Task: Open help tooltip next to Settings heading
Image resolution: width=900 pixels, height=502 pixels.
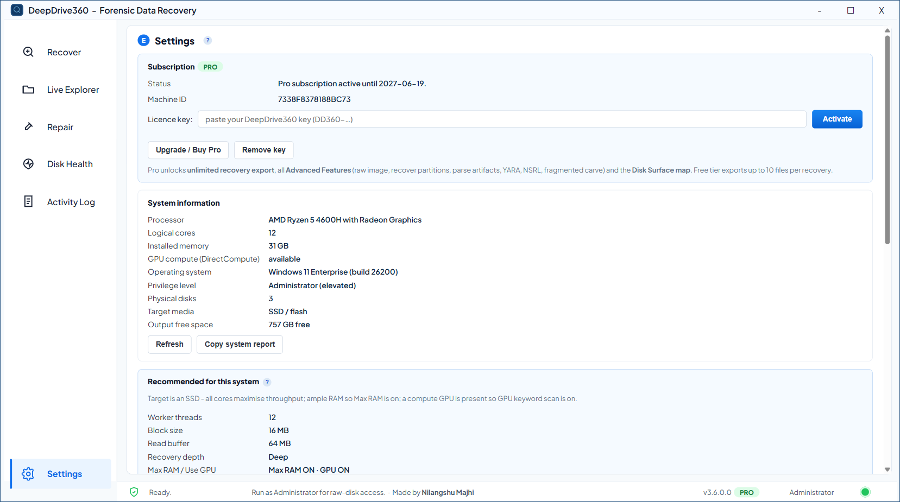Action: pos(207,40)
